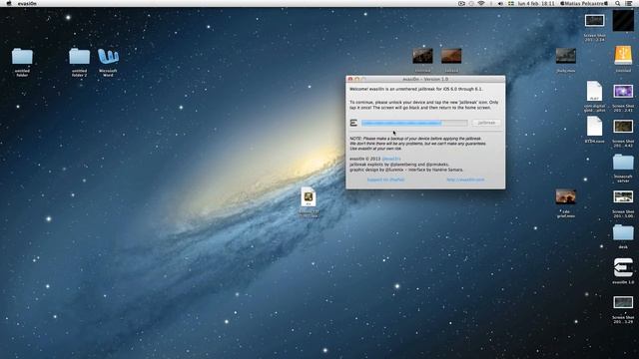The height and width of the screenshot is (359, 639).
Task: Select the dark image thumbnail left above evasi0n window
Action: click(422, 56)
